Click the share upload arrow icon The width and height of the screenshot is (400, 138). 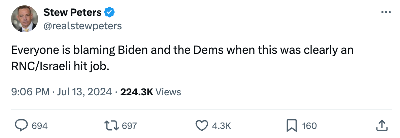click(x=381, y=126)
